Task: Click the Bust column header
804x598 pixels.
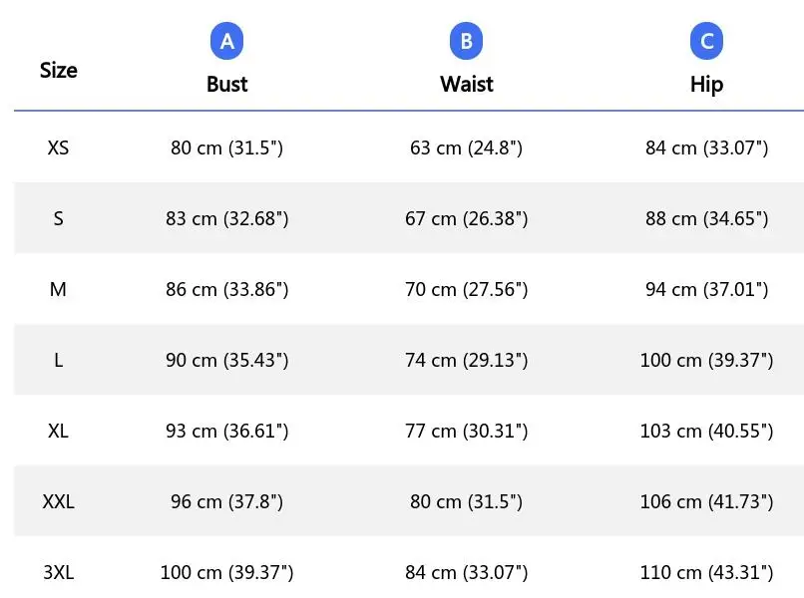Action: (x=227, y=84)
